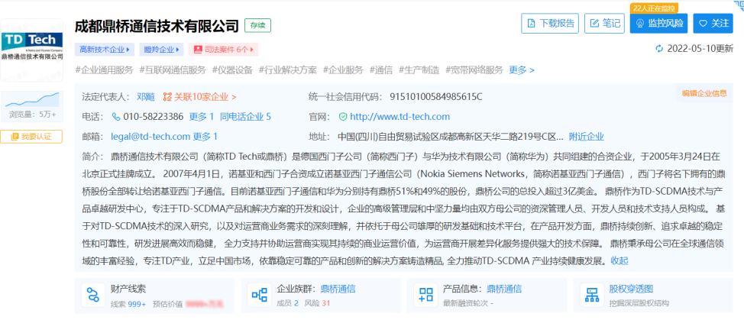Open 关联10家企业 related companies link
Viewport: 744px width, 320px height.
point(199,97)
